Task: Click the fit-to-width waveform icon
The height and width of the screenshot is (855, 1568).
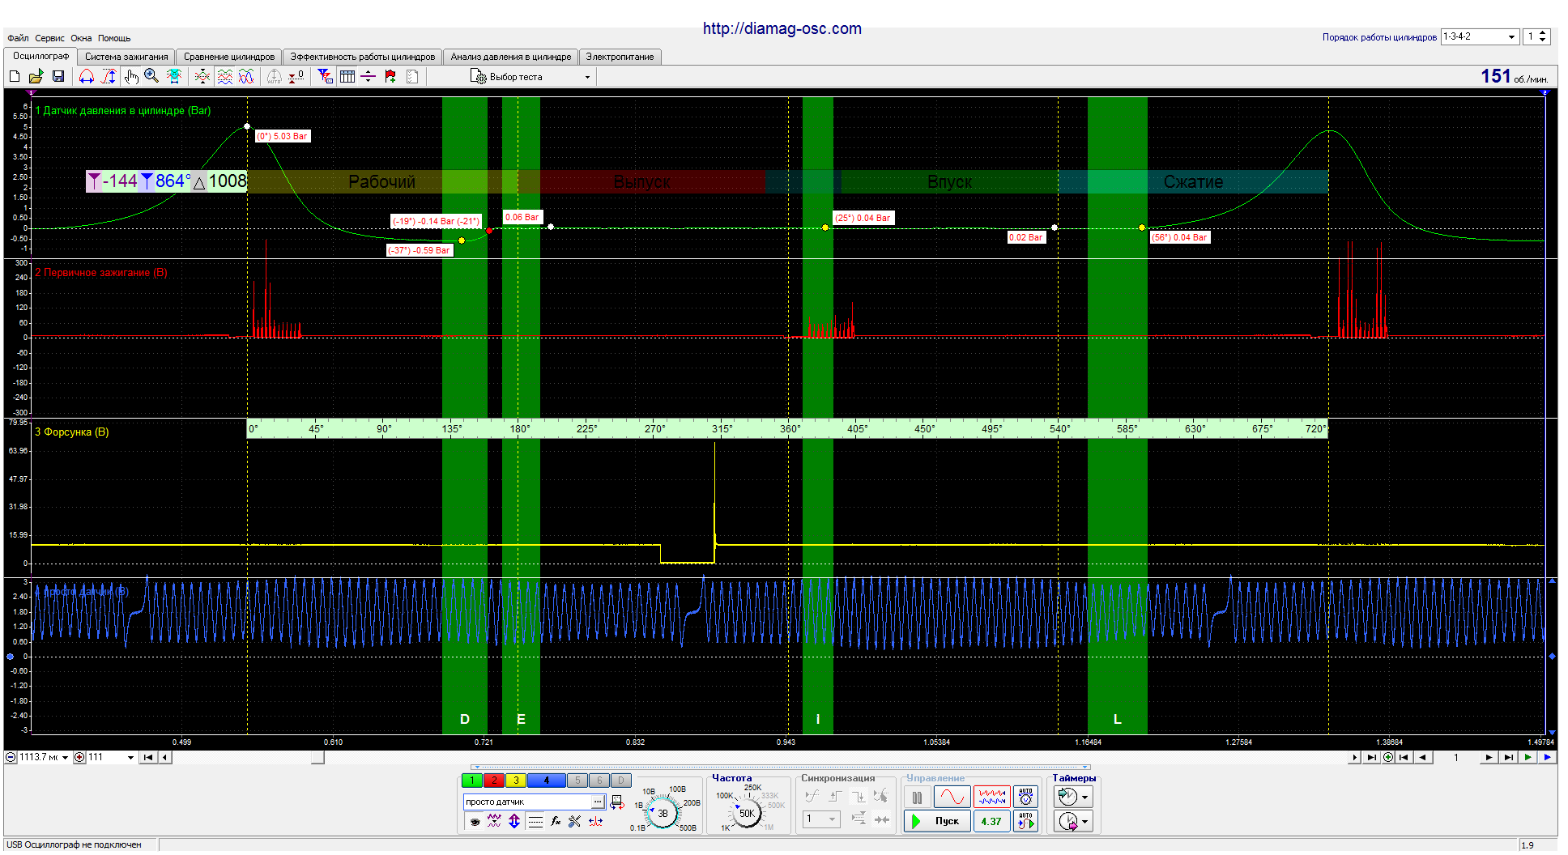Action: pyautogui.click(x=173, y=76)
